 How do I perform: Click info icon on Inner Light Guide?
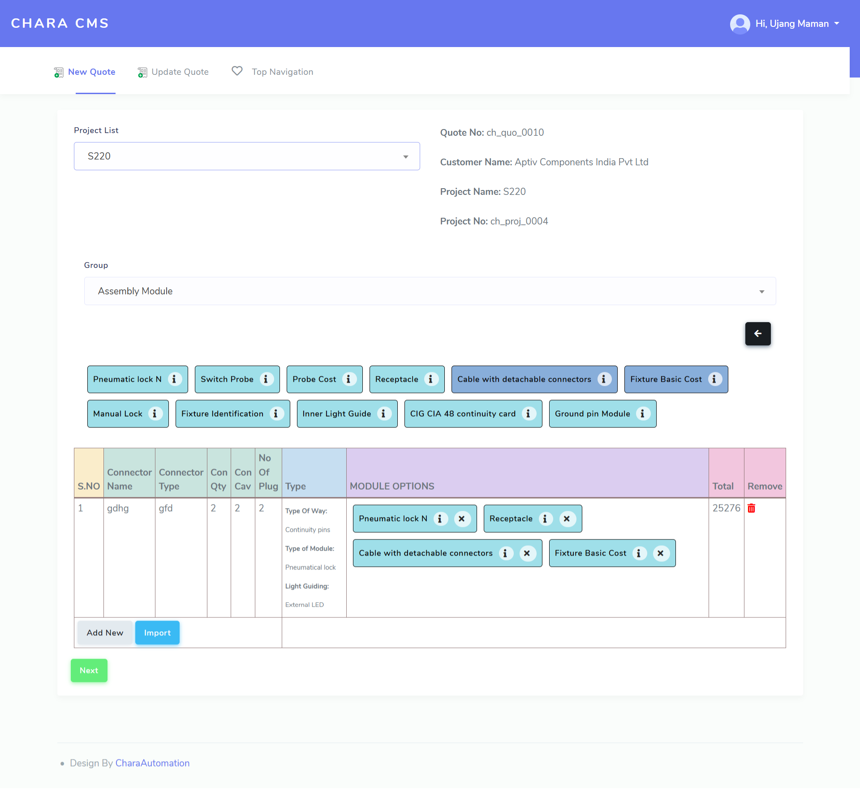point(383,414)
